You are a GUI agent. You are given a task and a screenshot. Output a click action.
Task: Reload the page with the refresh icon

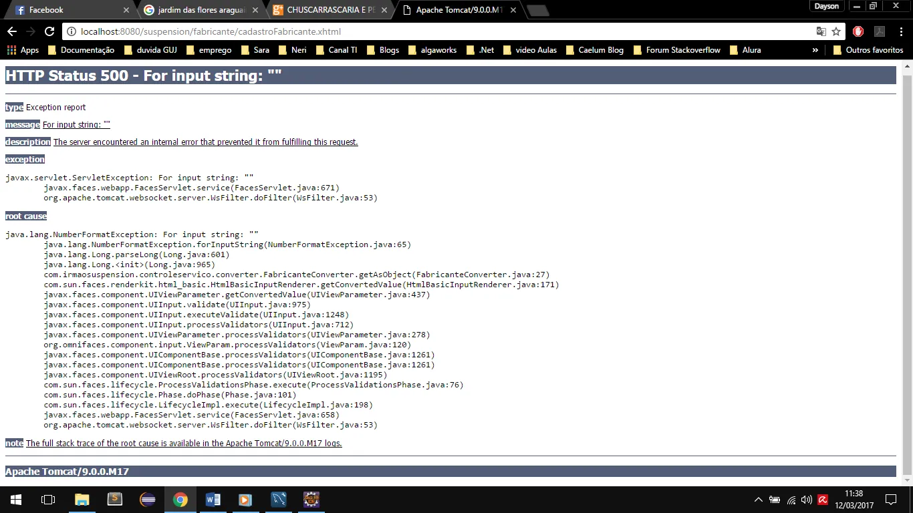[x=49, y=31]
